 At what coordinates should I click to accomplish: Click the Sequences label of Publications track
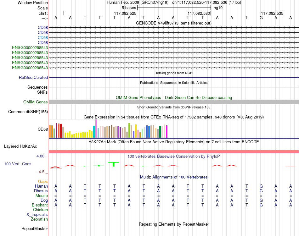pyautogui.click(x=37, y=87)
